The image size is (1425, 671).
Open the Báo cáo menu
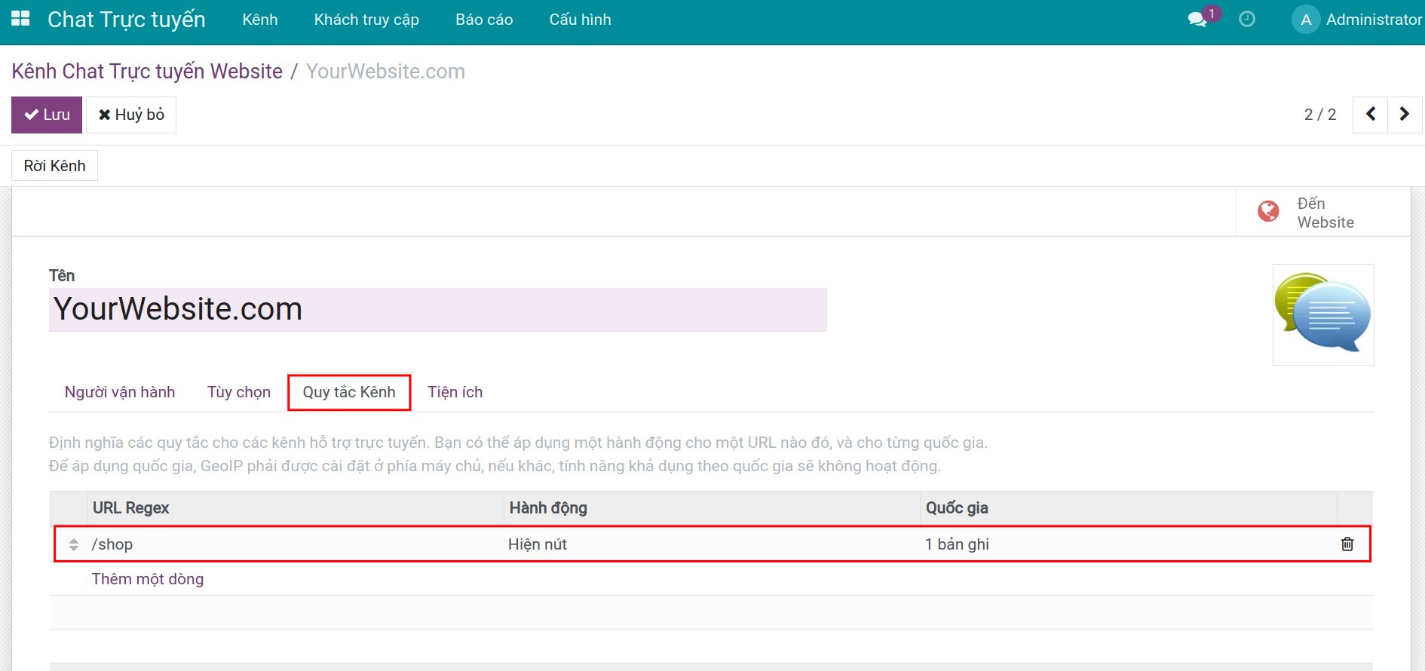click(x=484, y=20)
